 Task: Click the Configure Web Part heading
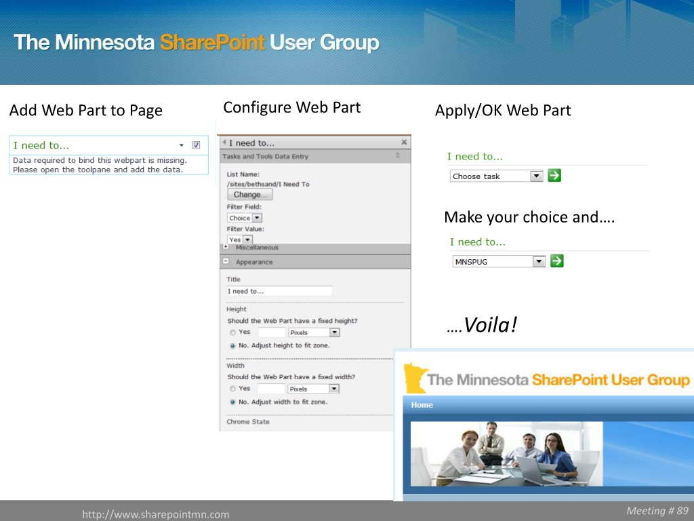click(x=292, y=108)
